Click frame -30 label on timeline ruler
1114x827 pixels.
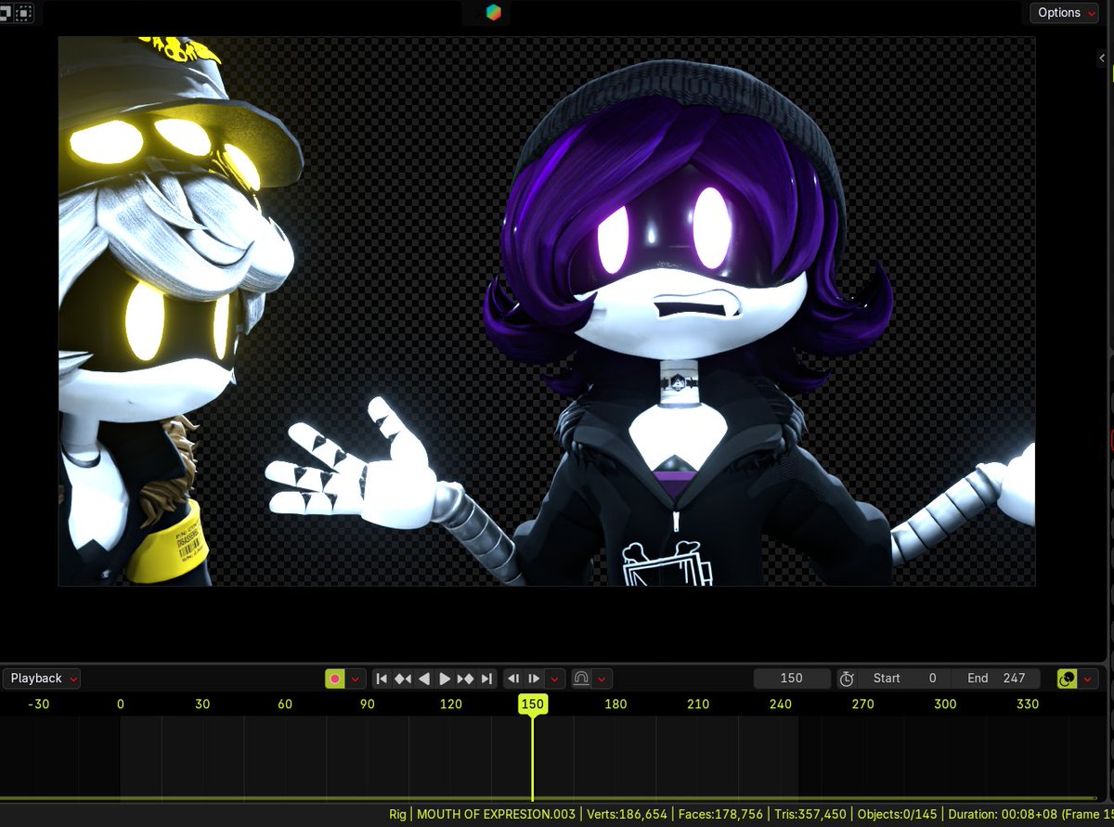38,704
